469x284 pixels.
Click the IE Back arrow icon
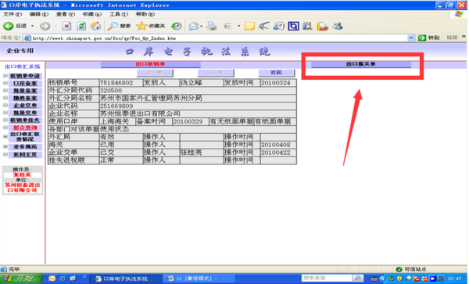click(8, 27)
